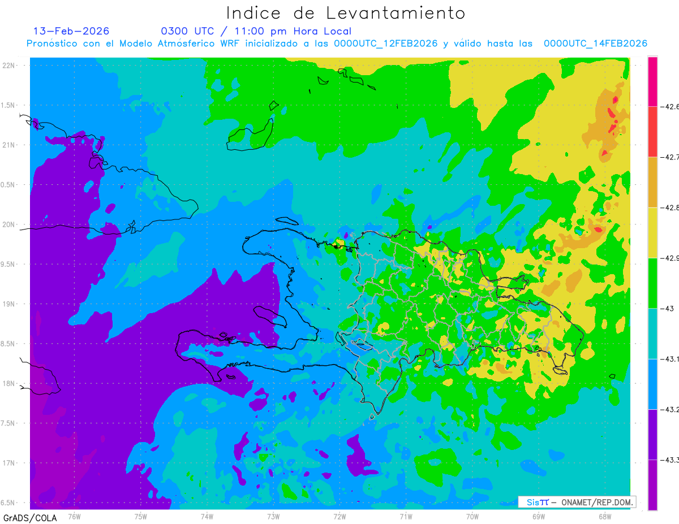The height and width of the screenshot is (524, 679).
Task: Click latitude label "21N"
Action: pyautogui.click(x=8, y=145)
